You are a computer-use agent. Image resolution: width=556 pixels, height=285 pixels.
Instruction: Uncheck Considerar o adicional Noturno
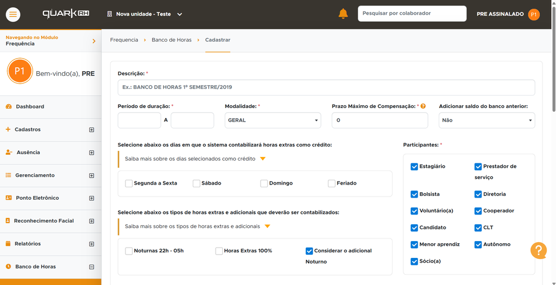pyautogui.click(x=309, y=251)
